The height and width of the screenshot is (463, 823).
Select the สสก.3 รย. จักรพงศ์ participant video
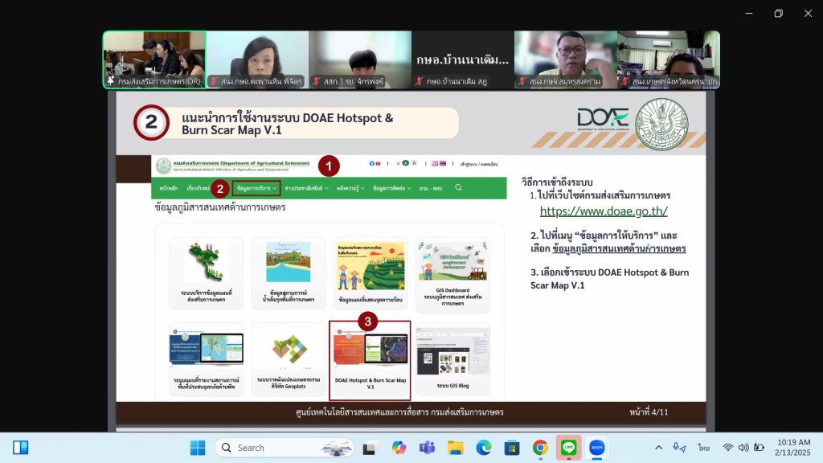[360, 59]
